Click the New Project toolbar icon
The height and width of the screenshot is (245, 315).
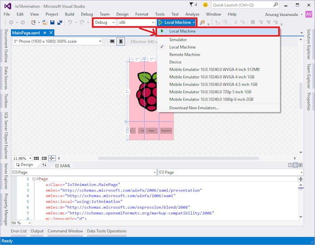click(33, 23)
